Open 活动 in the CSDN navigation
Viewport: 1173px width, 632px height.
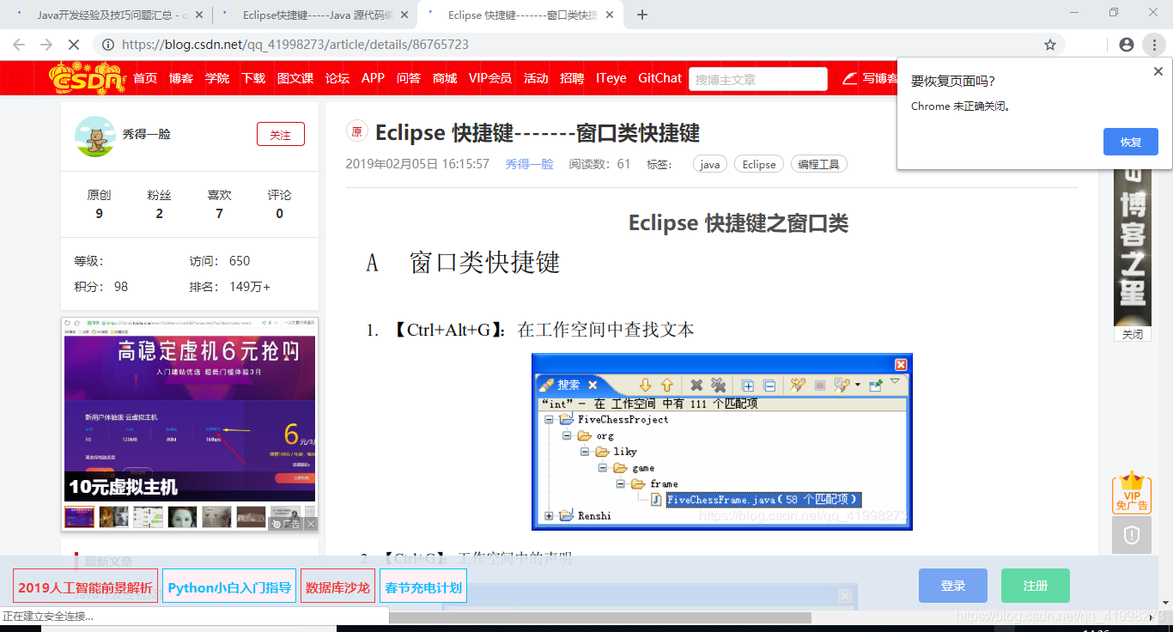536,78
